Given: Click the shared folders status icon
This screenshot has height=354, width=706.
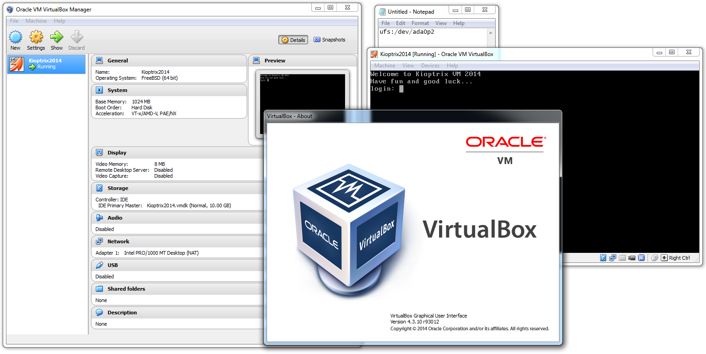Looking at the screenshot, I should tap(622, 258).
